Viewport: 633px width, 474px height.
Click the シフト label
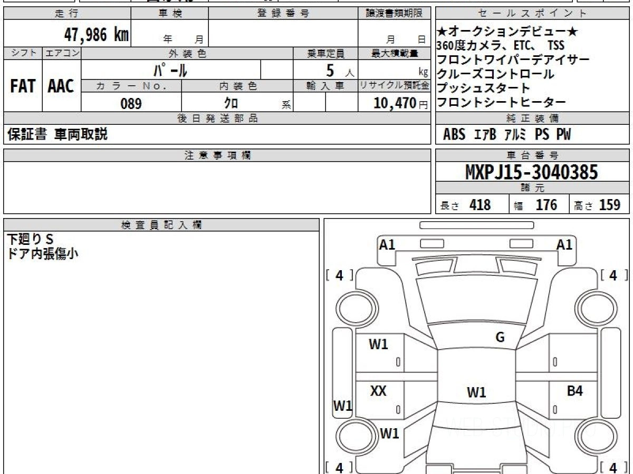click(23, 53)
